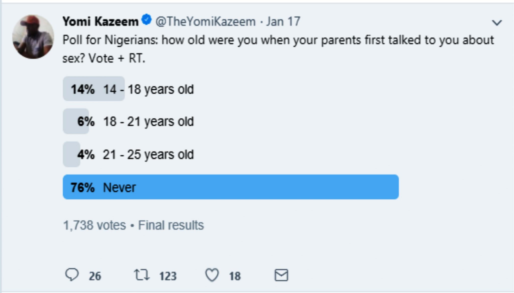Click the 26 replies count
This screenshot has width=514, height=293.
95,276
